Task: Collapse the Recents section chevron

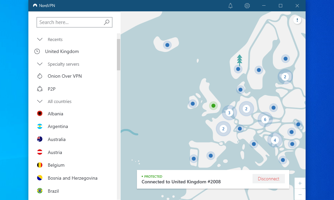Action: click(x=40, y=39)
